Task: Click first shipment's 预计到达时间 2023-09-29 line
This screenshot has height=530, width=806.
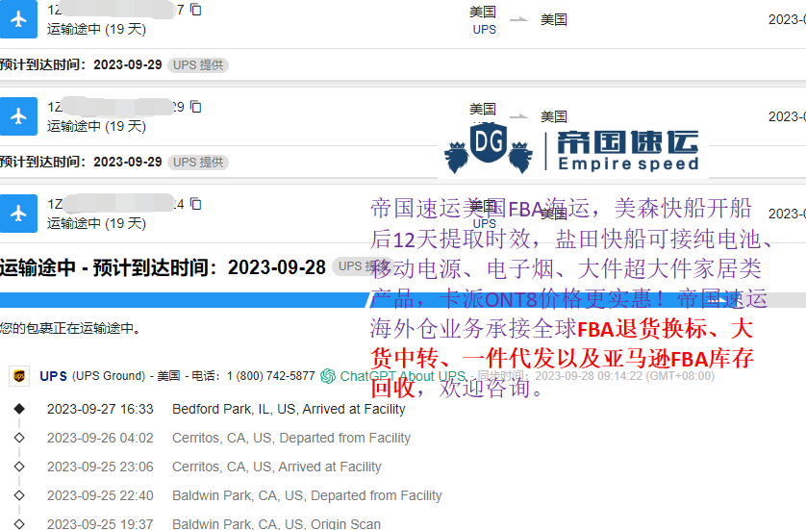Action: [81, 64]
